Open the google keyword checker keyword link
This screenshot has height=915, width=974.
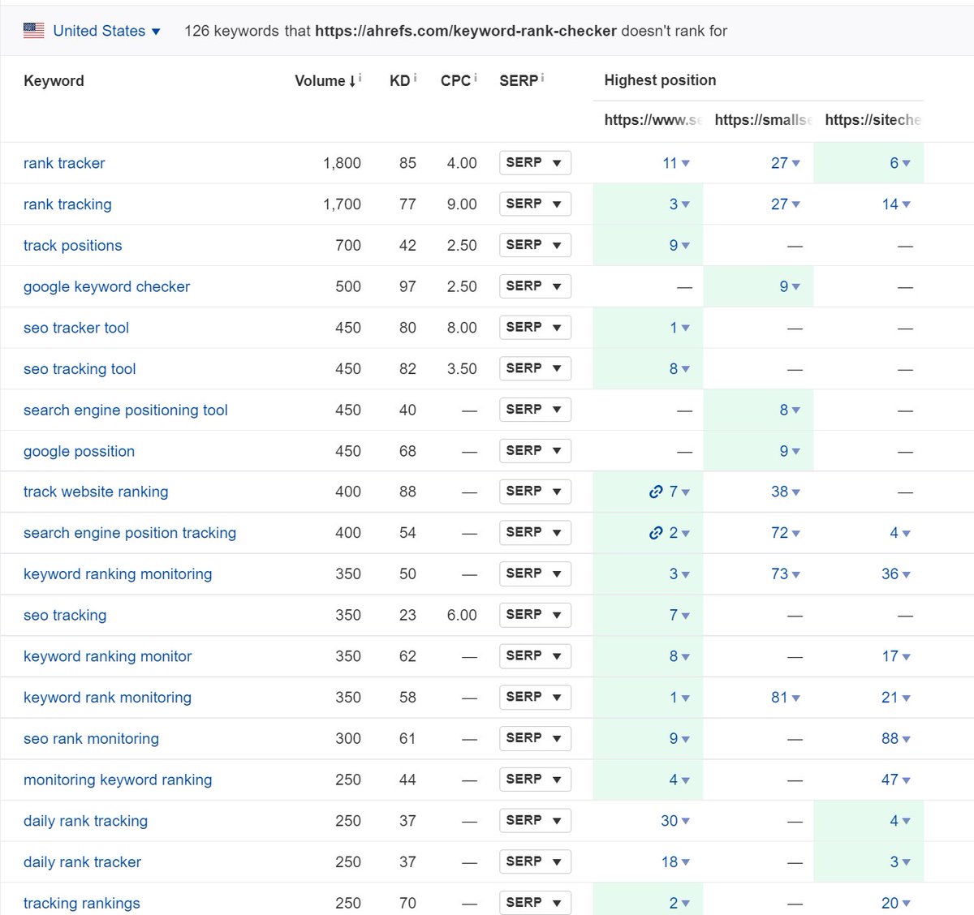point(106,286)
